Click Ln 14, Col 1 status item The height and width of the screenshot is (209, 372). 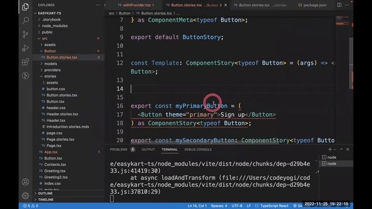tap(197, 206)
